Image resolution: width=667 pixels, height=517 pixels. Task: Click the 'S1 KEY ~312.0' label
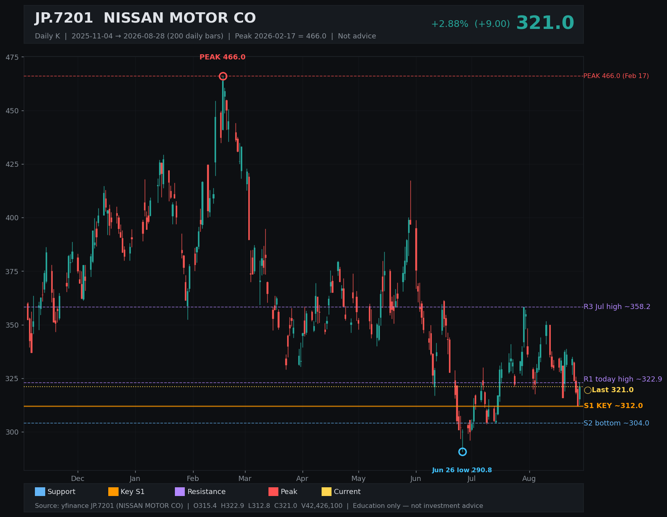point(613,406)
